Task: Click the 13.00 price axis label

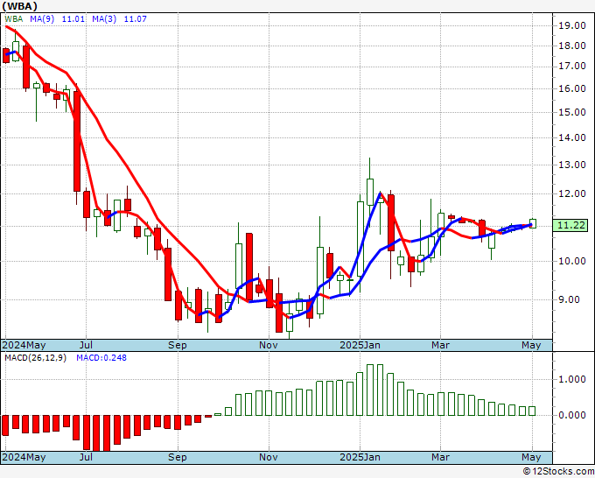Action: coord(572,165)
